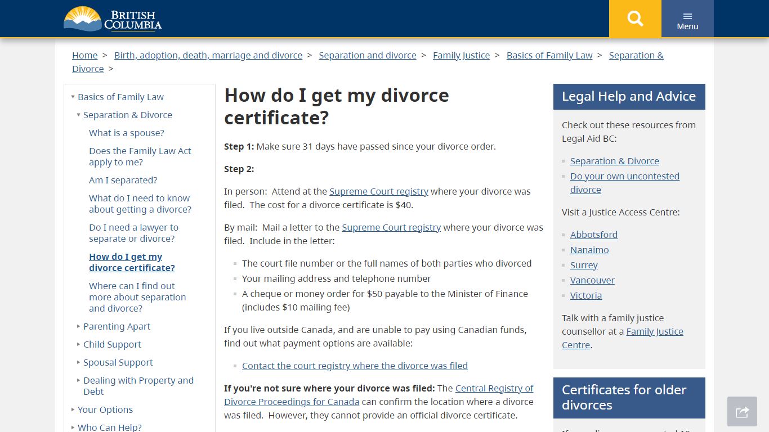Click 'Legal Help and Advice' panel header
Screen dimensions: 769x432
[629, 97]
